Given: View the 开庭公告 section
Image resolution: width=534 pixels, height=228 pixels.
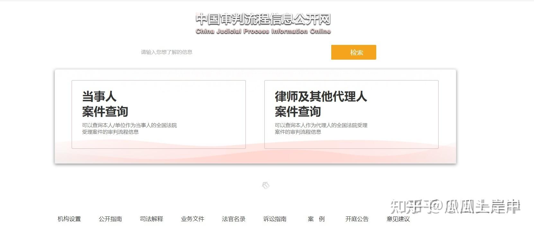Looking at the screenshot, I should (357, 219).
